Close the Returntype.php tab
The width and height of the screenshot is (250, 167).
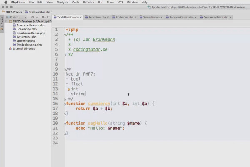click(108, 17)
